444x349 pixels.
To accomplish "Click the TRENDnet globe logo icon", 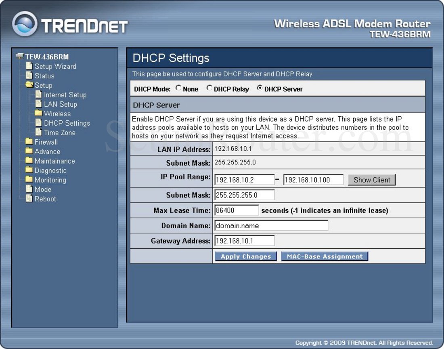I will coord(25,24).
